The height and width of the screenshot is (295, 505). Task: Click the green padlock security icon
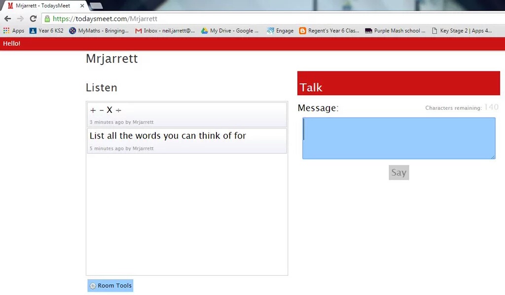pyautogui.click(x=47, y=19)
